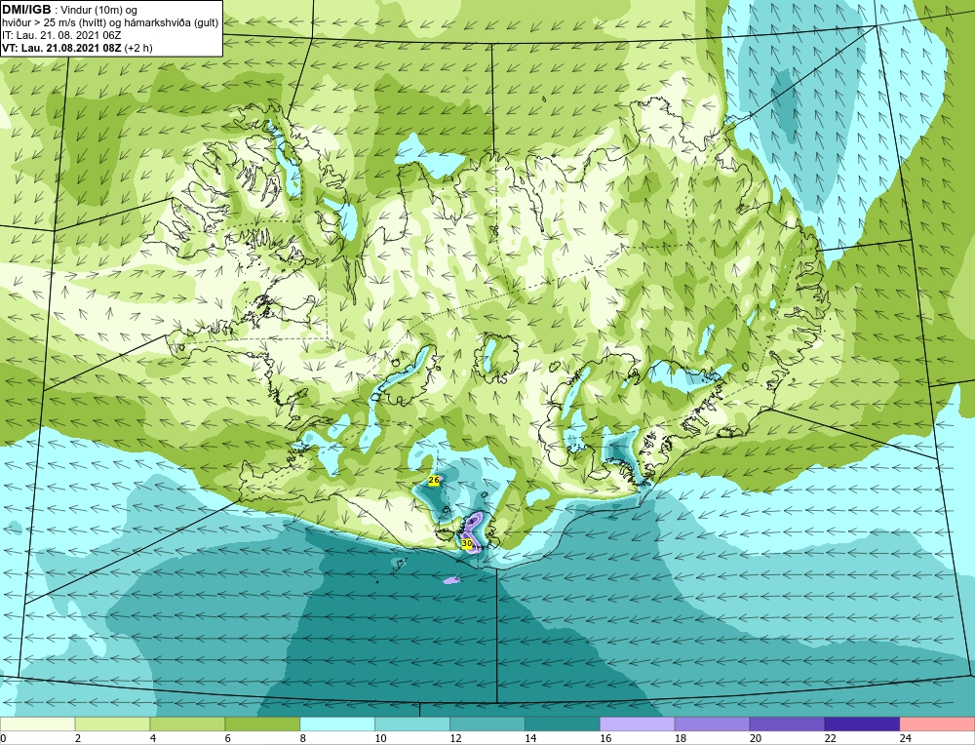Click the 14–16 m/s dark teal swatch
The image size is (975, 745).
(563, 724)
